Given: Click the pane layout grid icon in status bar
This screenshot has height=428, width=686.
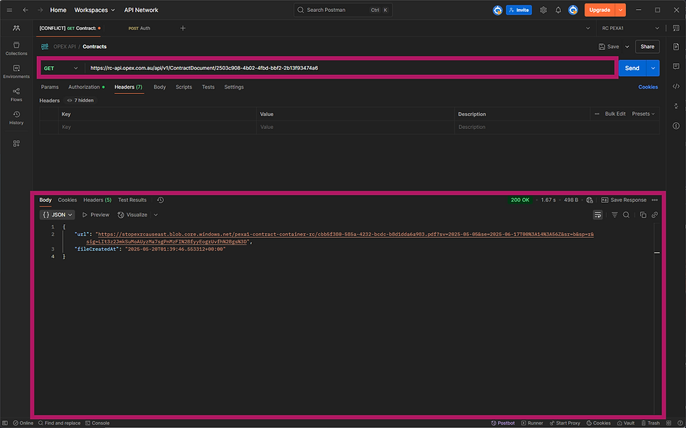Looking at the screenshot, I should click(669, 423).
